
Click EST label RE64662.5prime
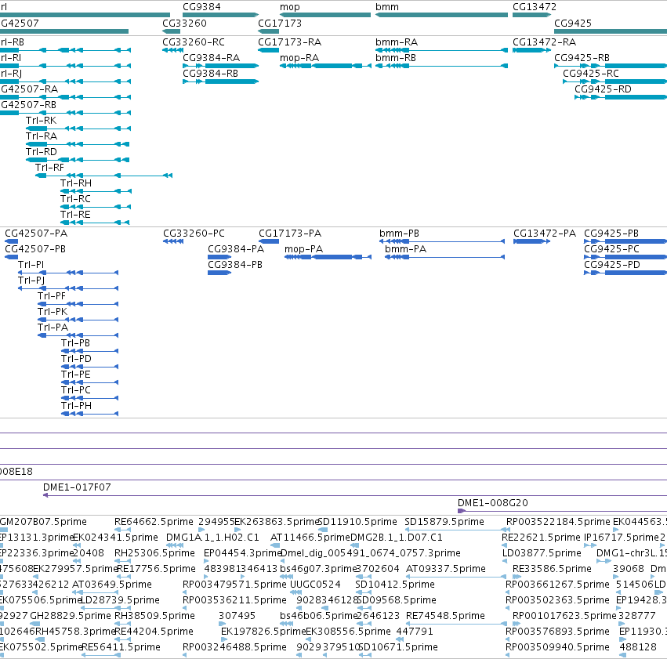154,522
